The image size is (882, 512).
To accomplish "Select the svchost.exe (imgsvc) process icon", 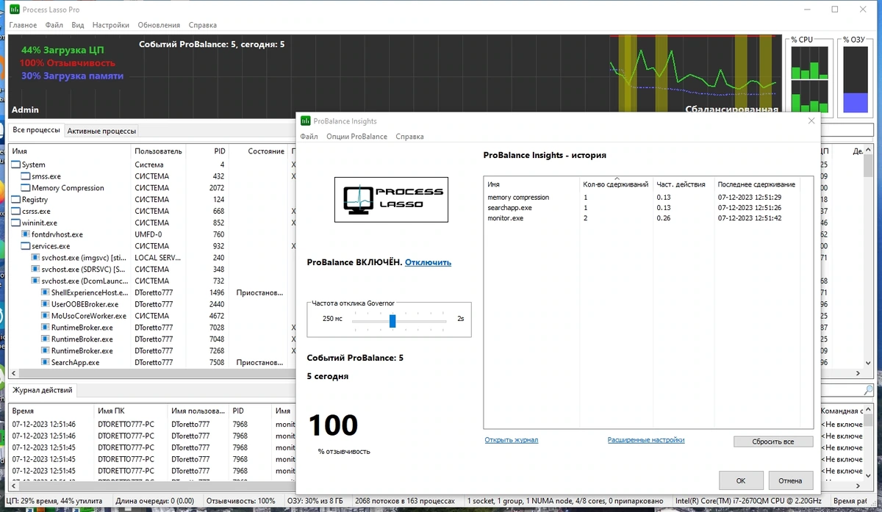I will [35, 258].
